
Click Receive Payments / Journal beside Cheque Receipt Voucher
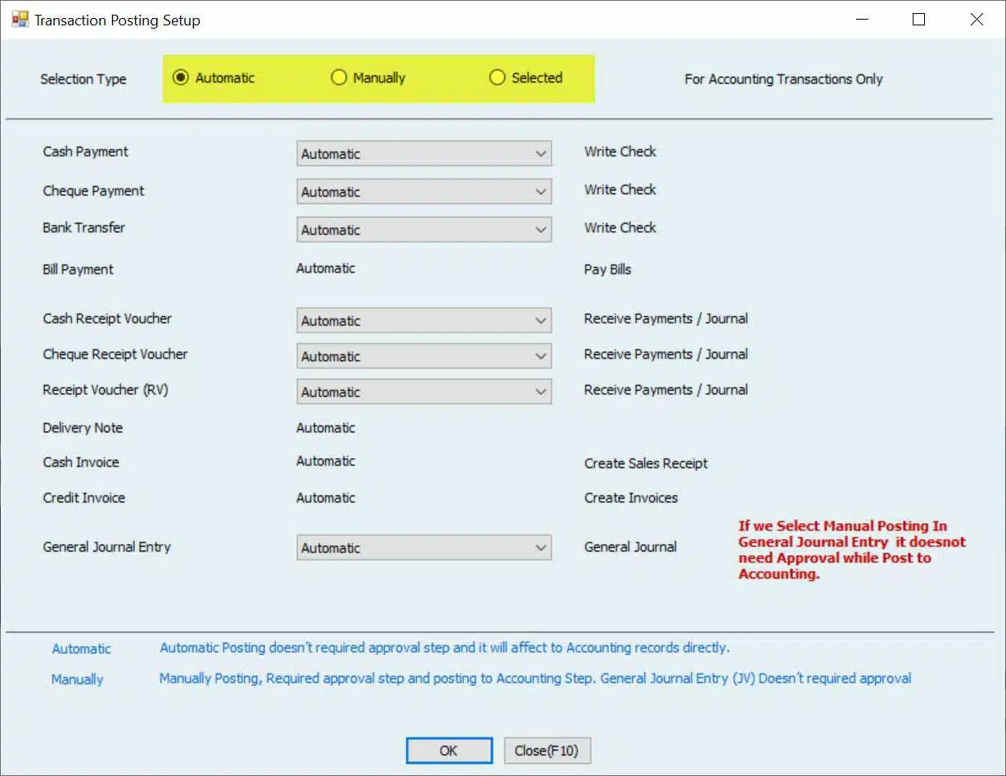665,354
